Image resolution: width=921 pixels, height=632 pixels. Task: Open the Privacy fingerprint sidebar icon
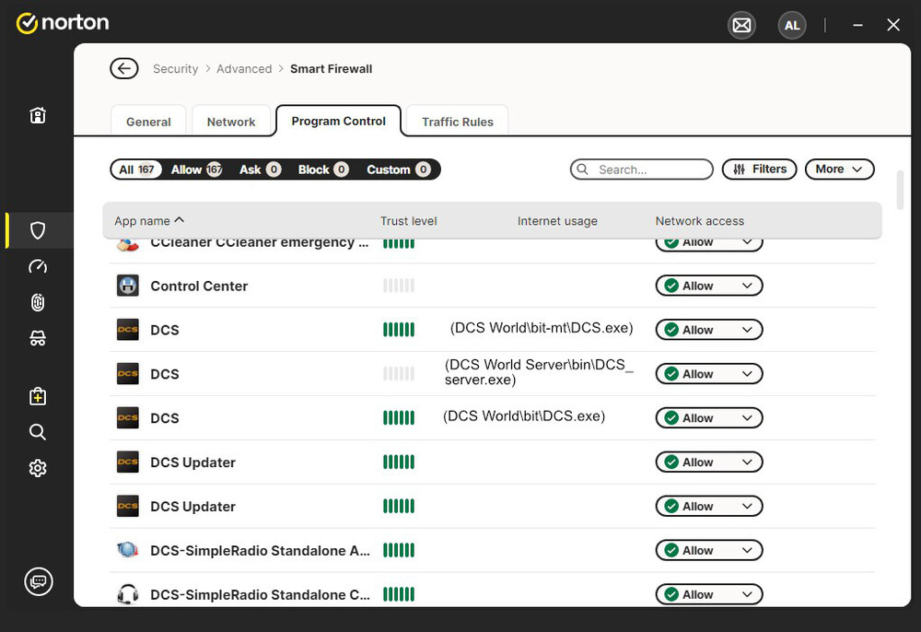coord(38,302)
